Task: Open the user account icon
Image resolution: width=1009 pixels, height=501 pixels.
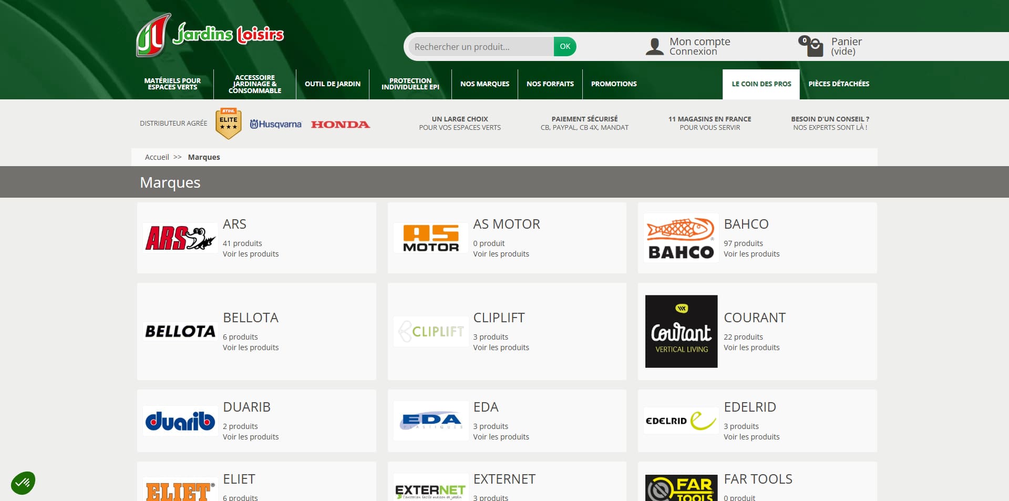Action: [x=654, y=46]
